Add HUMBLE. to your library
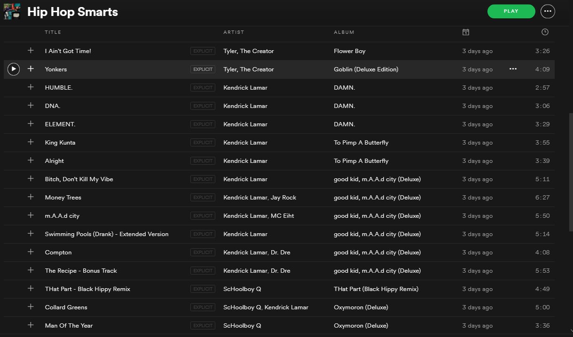This screenshot has height=337, width=573. [31, 87]
